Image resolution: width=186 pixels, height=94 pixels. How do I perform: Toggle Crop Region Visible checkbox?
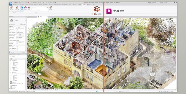17,48
